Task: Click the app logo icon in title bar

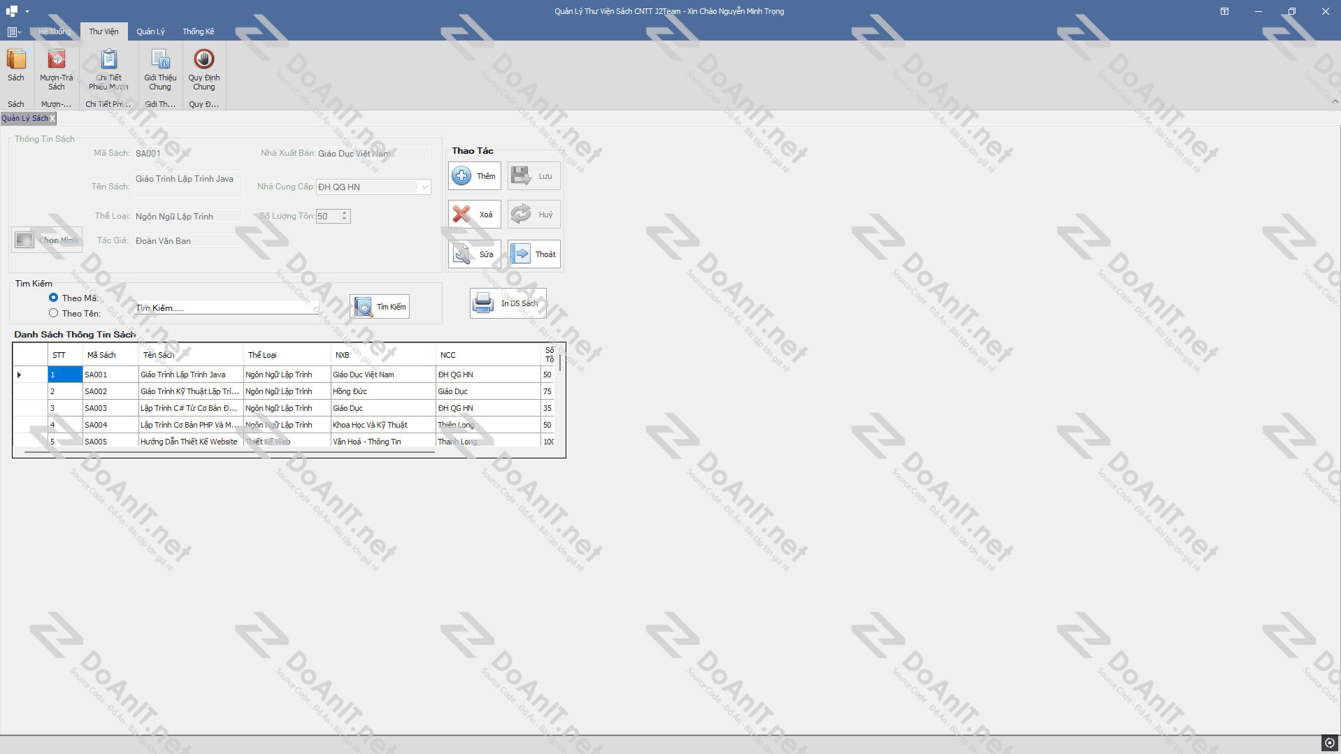Action: (x=12, y=11)
